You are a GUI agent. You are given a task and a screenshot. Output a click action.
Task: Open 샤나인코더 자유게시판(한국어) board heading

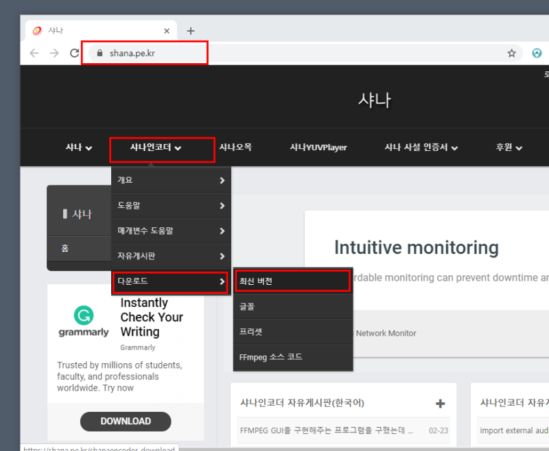[302, 403]
